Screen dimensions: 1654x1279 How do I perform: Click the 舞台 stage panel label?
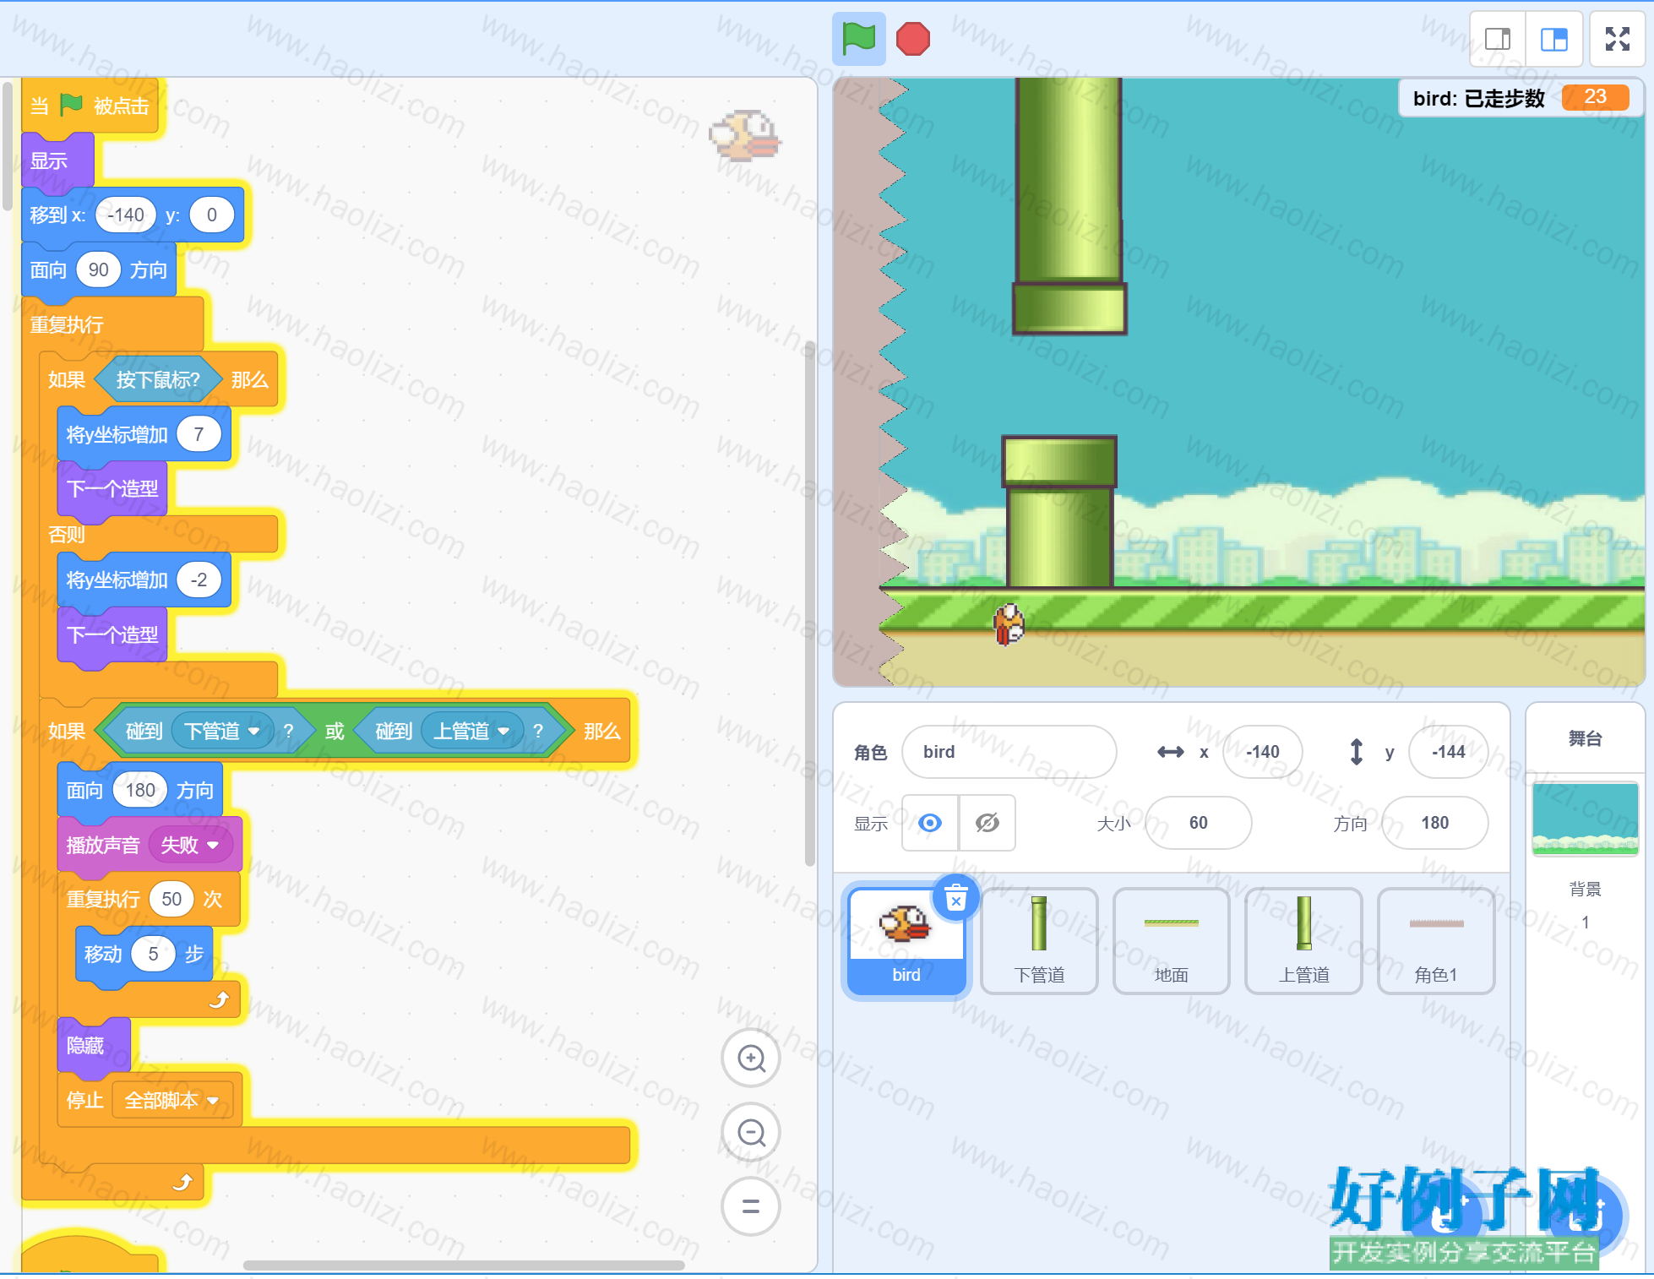click(x=1585, y=738)
